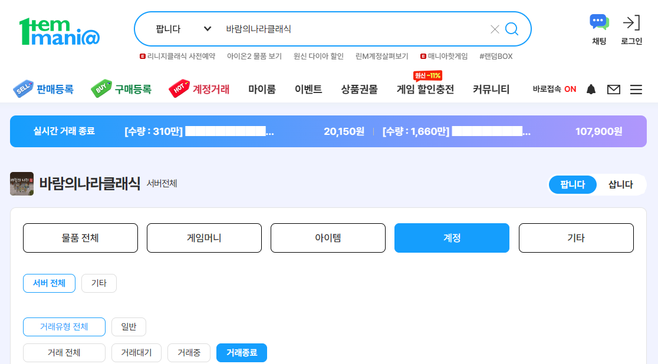The width and height of the screenshot is (658, 364).
Task: Open 마이룸 menu
Action: 262,90
